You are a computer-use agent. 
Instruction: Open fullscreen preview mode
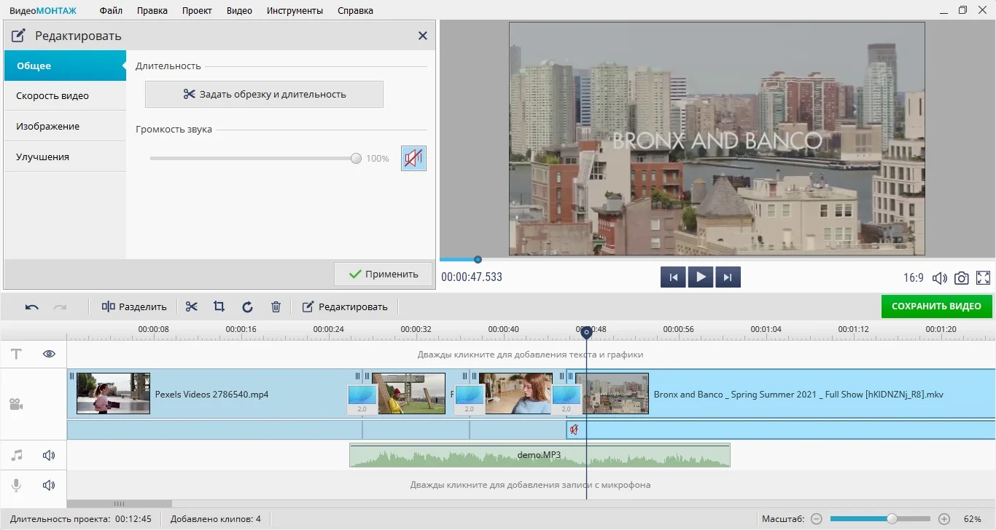(984, 278)
